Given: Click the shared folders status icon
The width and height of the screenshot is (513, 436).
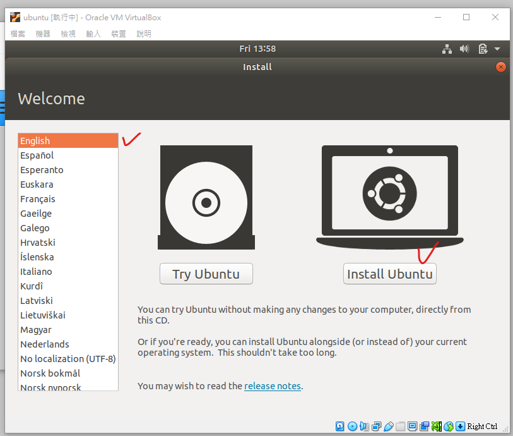Looking at the screenshot, I should [x=400, y=426].
